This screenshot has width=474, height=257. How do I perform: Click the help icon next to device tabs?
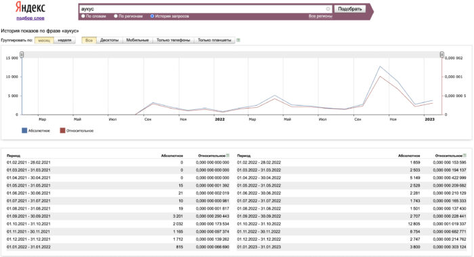238,40
